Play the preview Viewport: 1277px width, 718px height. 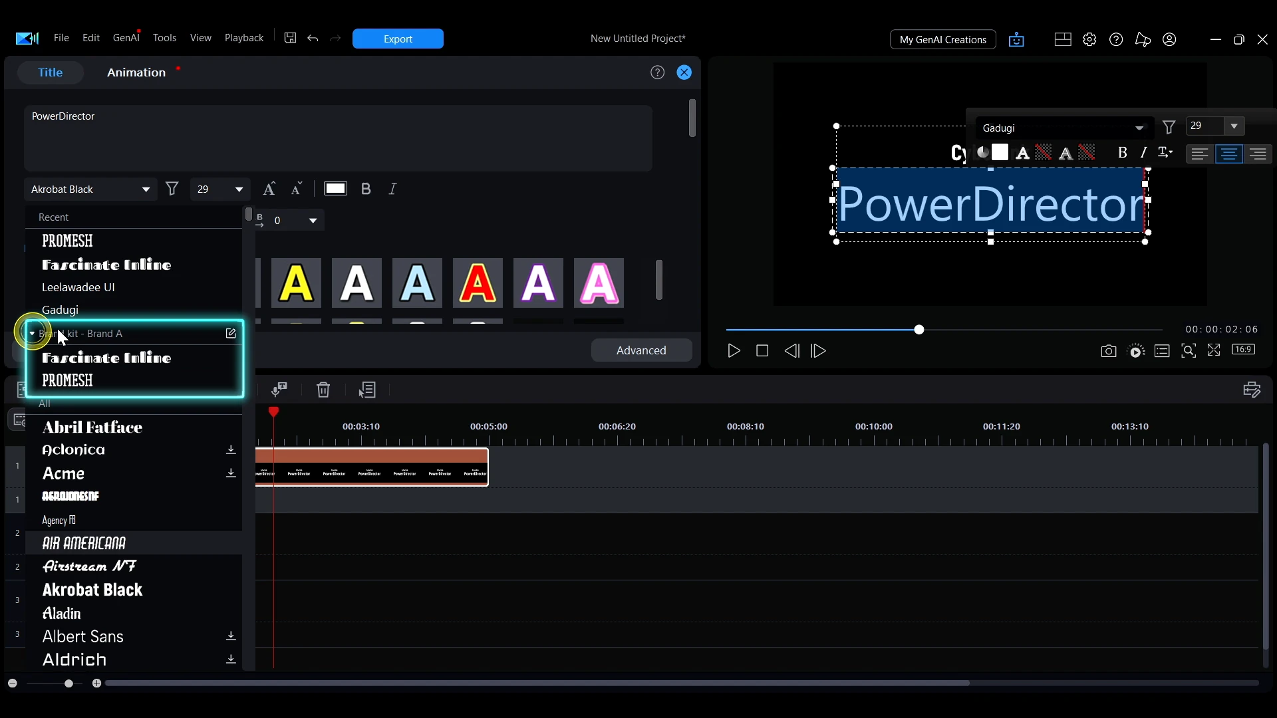[x=734, y=351]
